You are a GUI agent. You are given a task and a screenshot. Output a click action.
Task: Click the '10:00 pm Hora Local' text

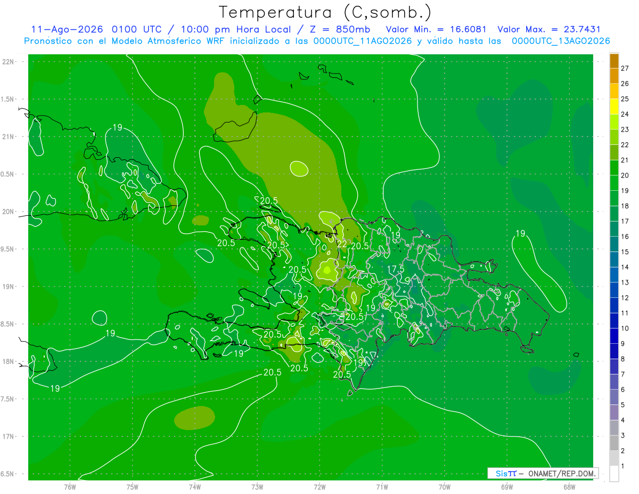(236, 29)
